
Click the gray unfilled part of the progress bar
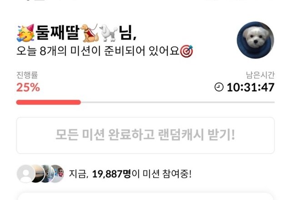(178, 102)
